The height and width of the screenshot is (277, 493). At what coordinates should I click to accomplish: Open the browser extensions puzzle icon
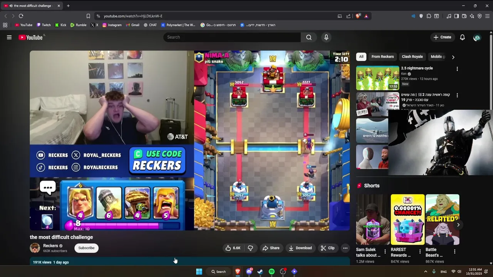429,16
